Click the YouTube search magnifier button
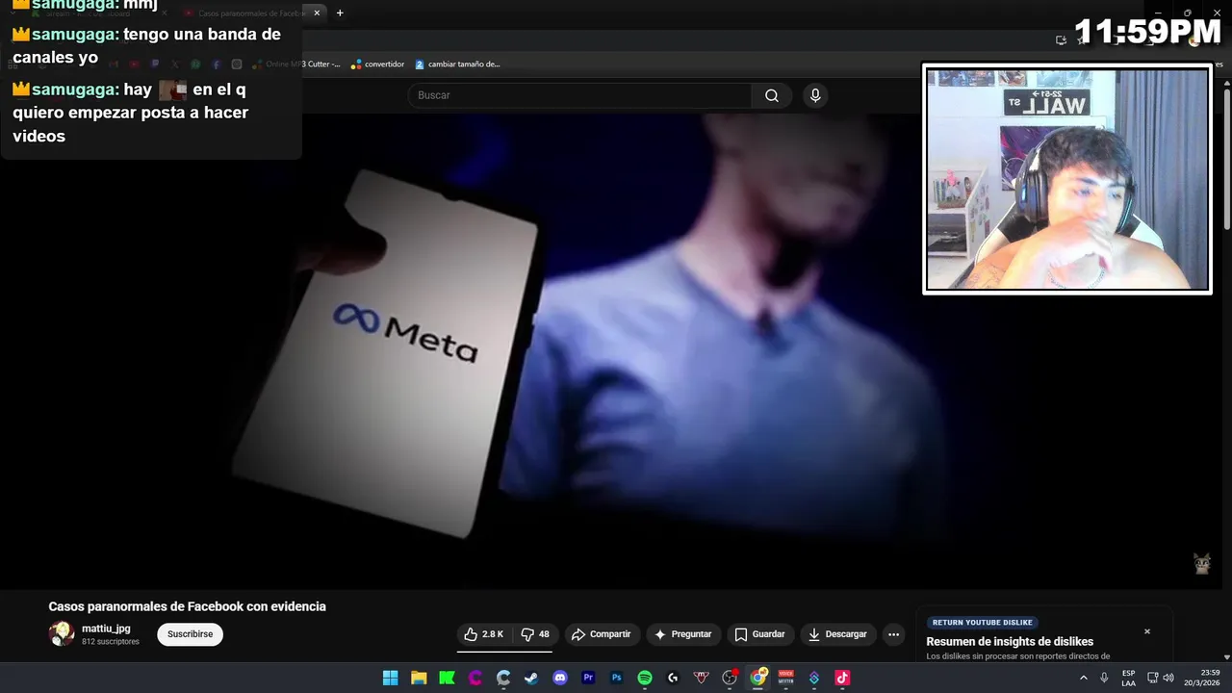The width and height of the screenshot is (1232, 693). coord(772,95)
